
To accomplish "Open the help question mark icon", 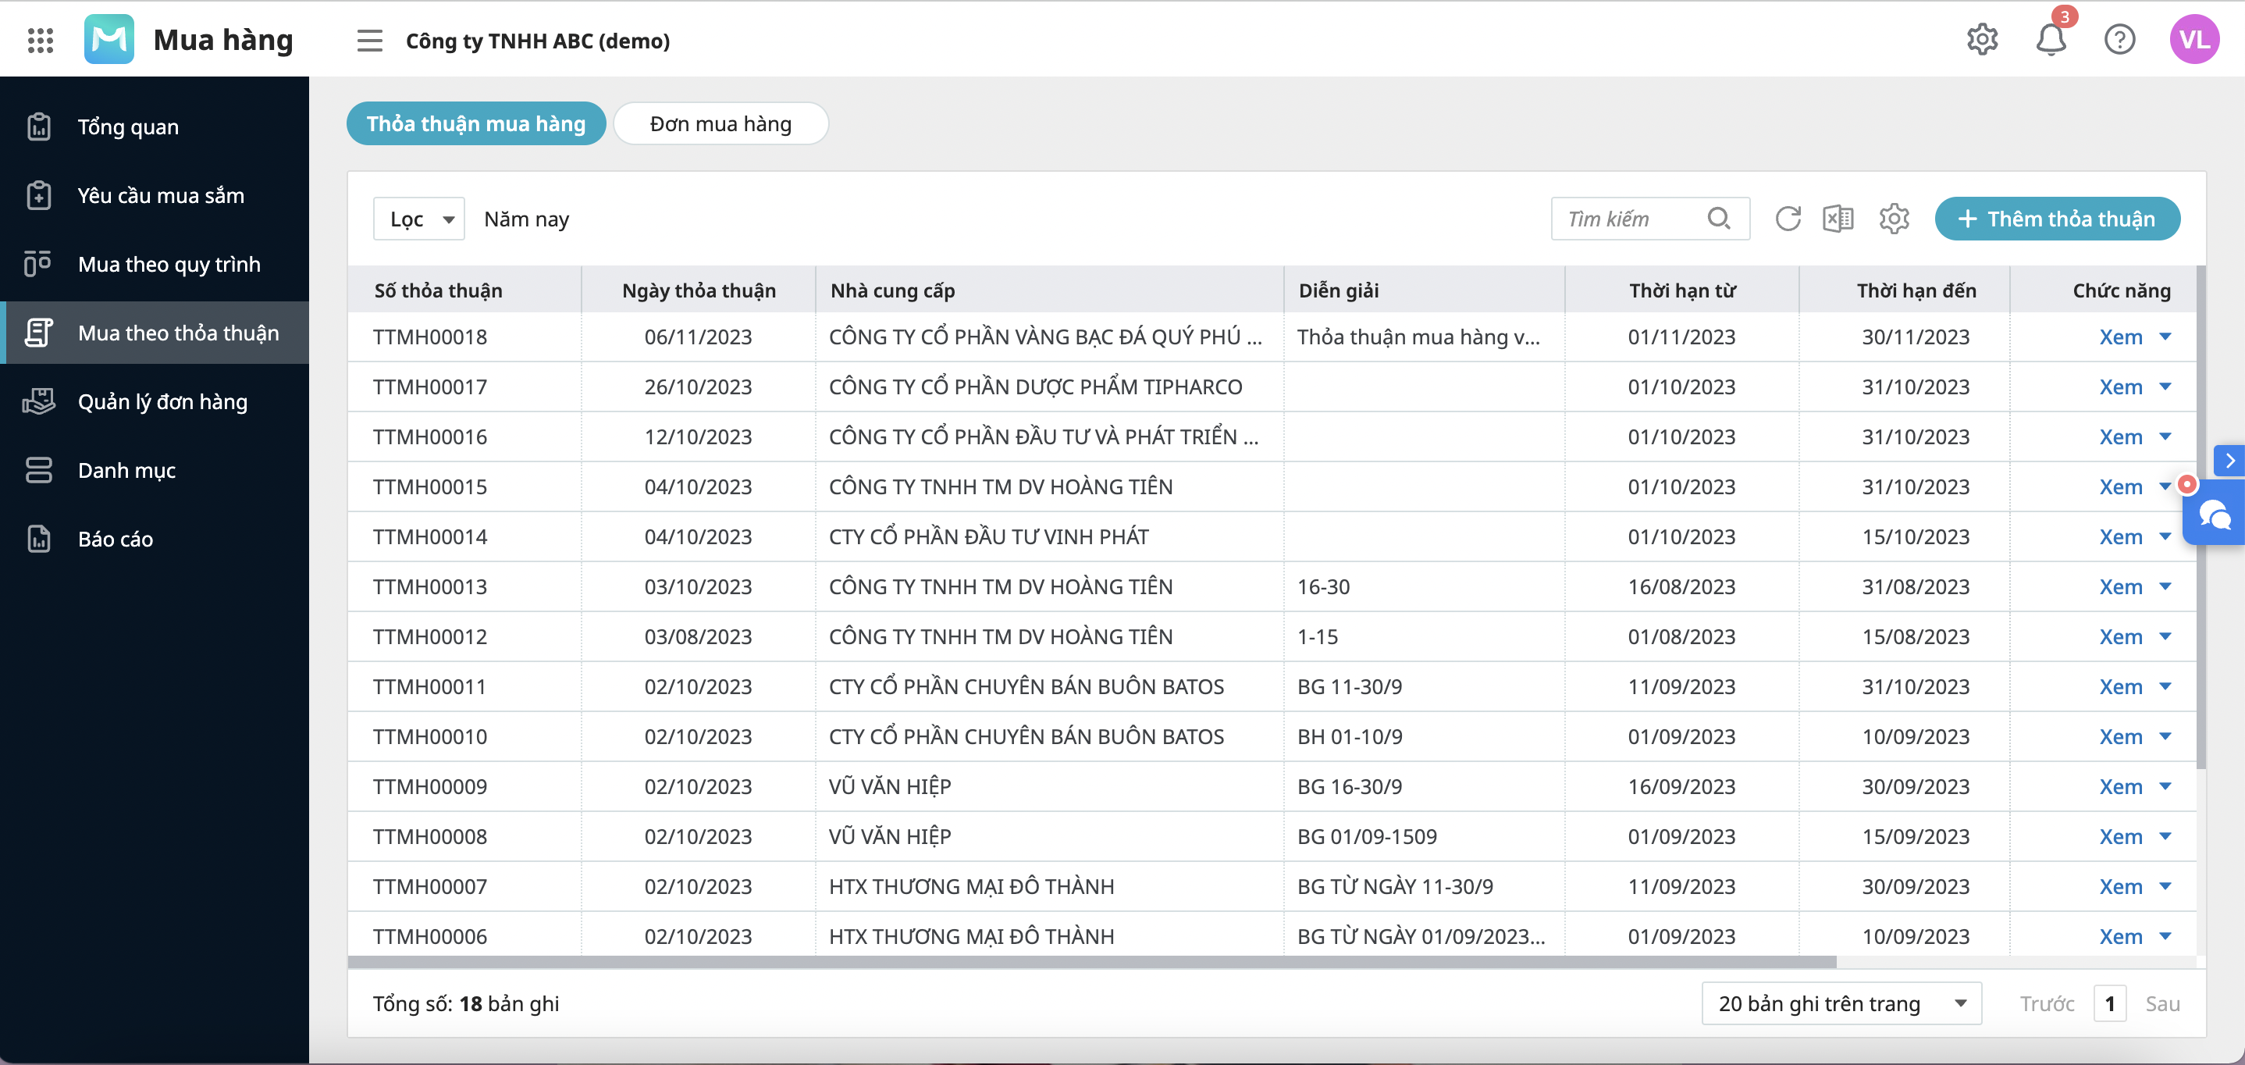I will pos(2119,39).
